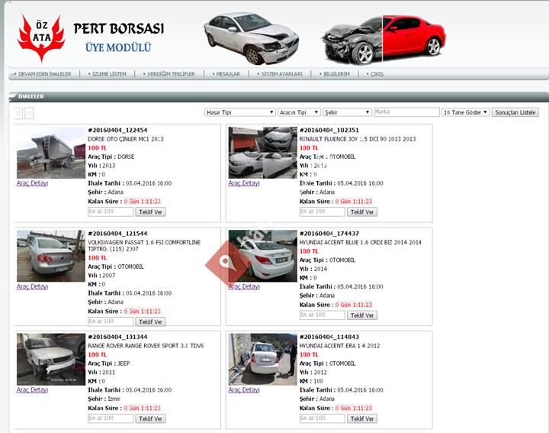Open Araç Detayı link under Hyundai Accent Era

point(244,390)
